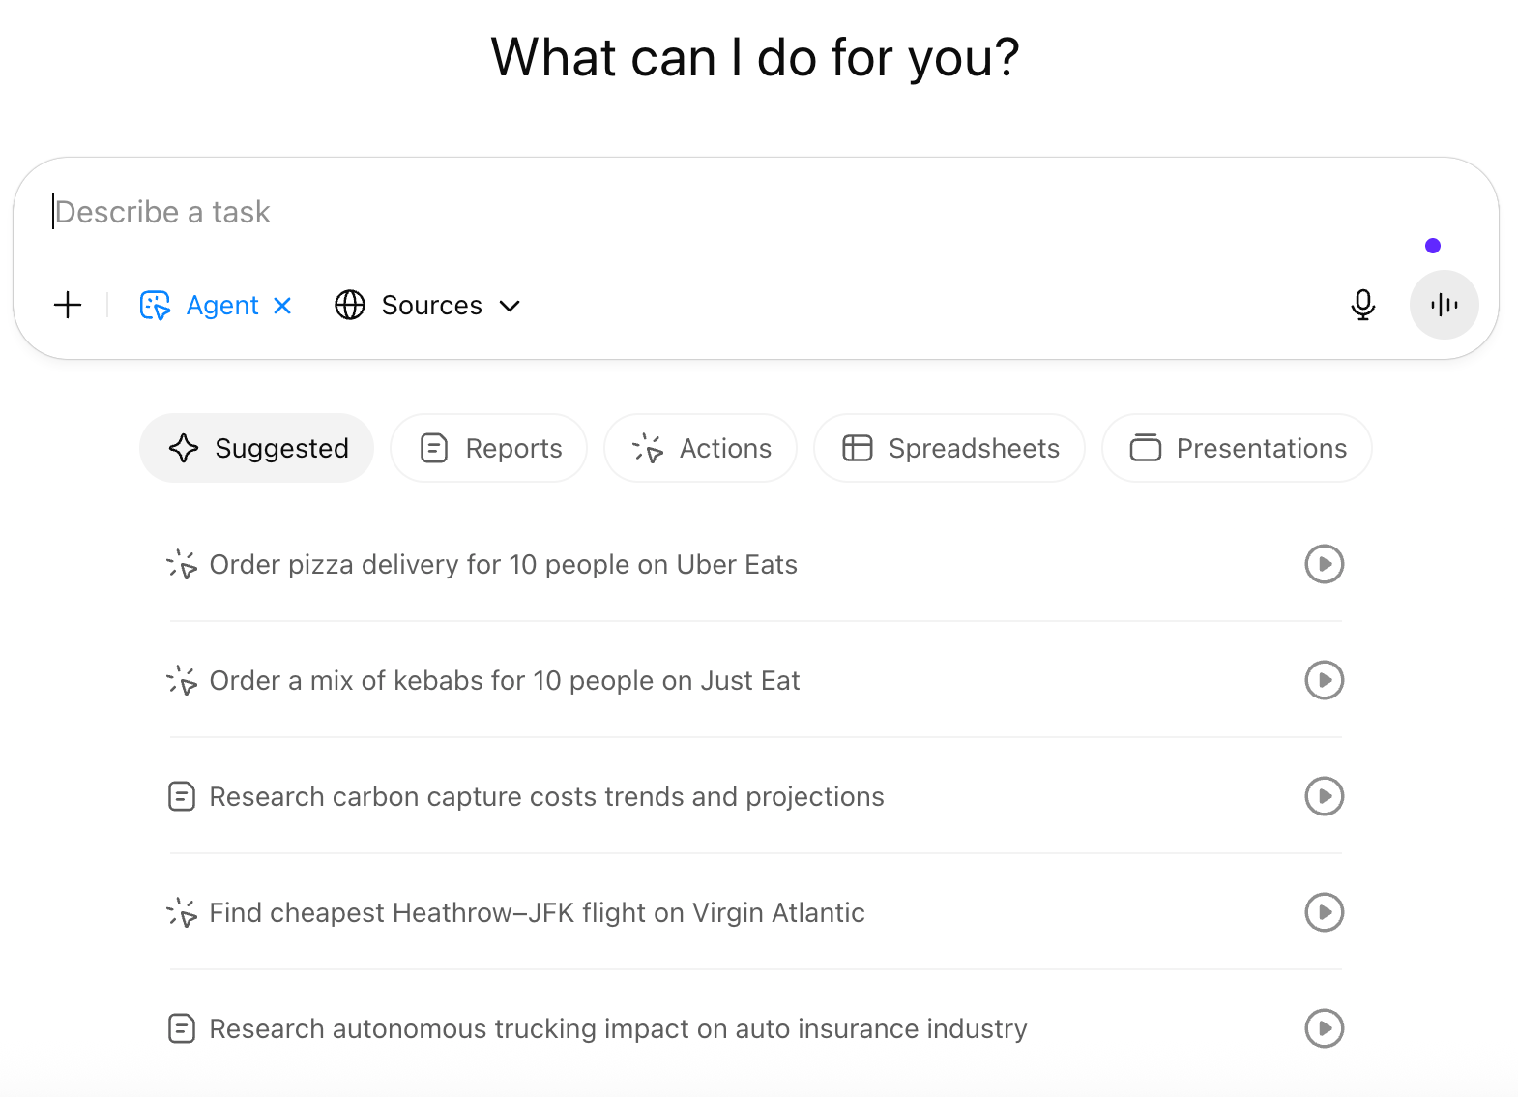This screenshot has width=1518, height=1097.
Task: Switch to the Reports tab
Action: (x=489, y=448)
